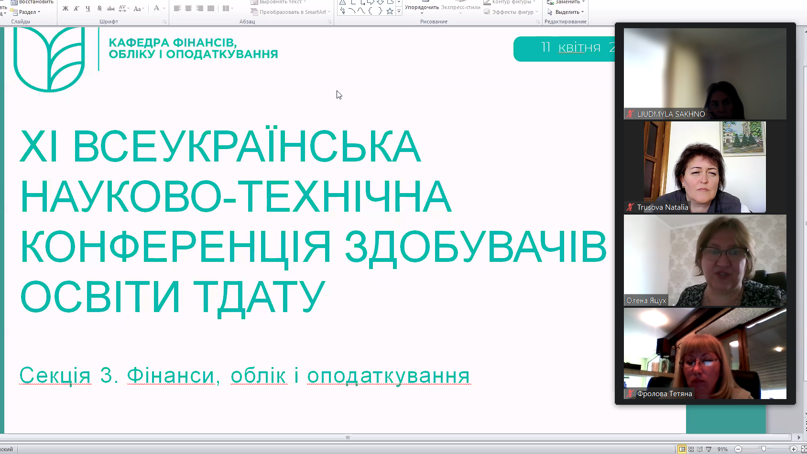The height and width of the screenshot is (454, 807).
Task: Open the Раздел dropdown in Слайды group
Action: [x=28, y=11]
